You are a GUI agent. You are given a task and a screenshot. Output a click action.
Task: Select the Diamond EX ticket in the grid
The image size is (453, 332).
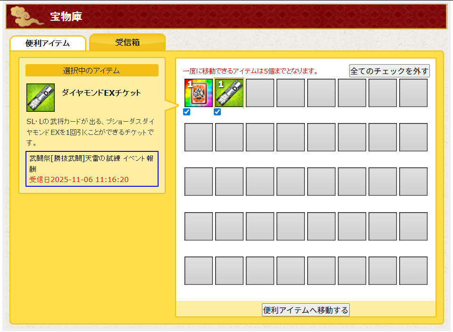229,93
